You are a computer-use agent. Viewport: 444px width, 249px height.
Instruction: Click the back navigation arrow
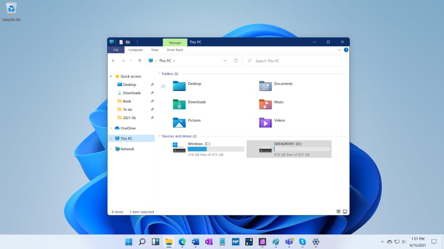tap(113, 60)
